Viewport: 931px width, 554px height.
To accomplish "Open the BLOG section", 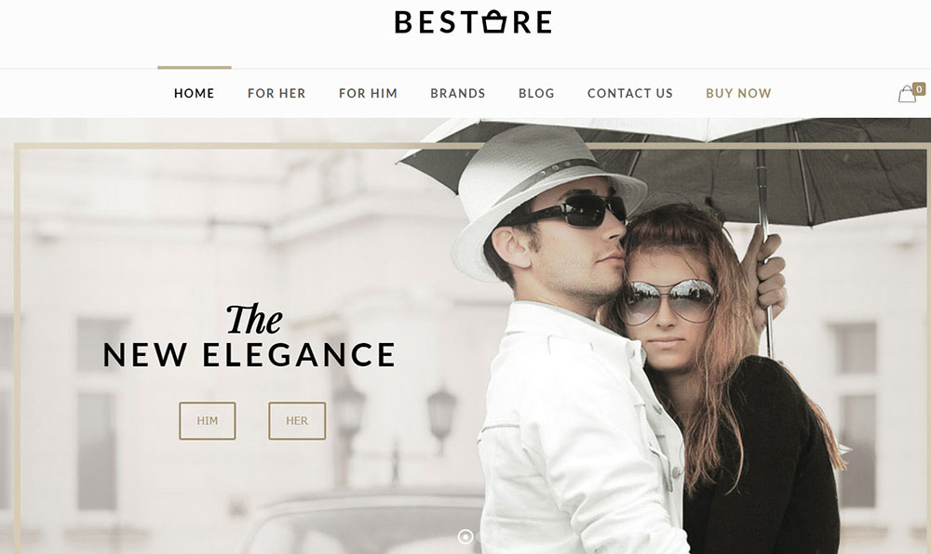I will 536,93.
